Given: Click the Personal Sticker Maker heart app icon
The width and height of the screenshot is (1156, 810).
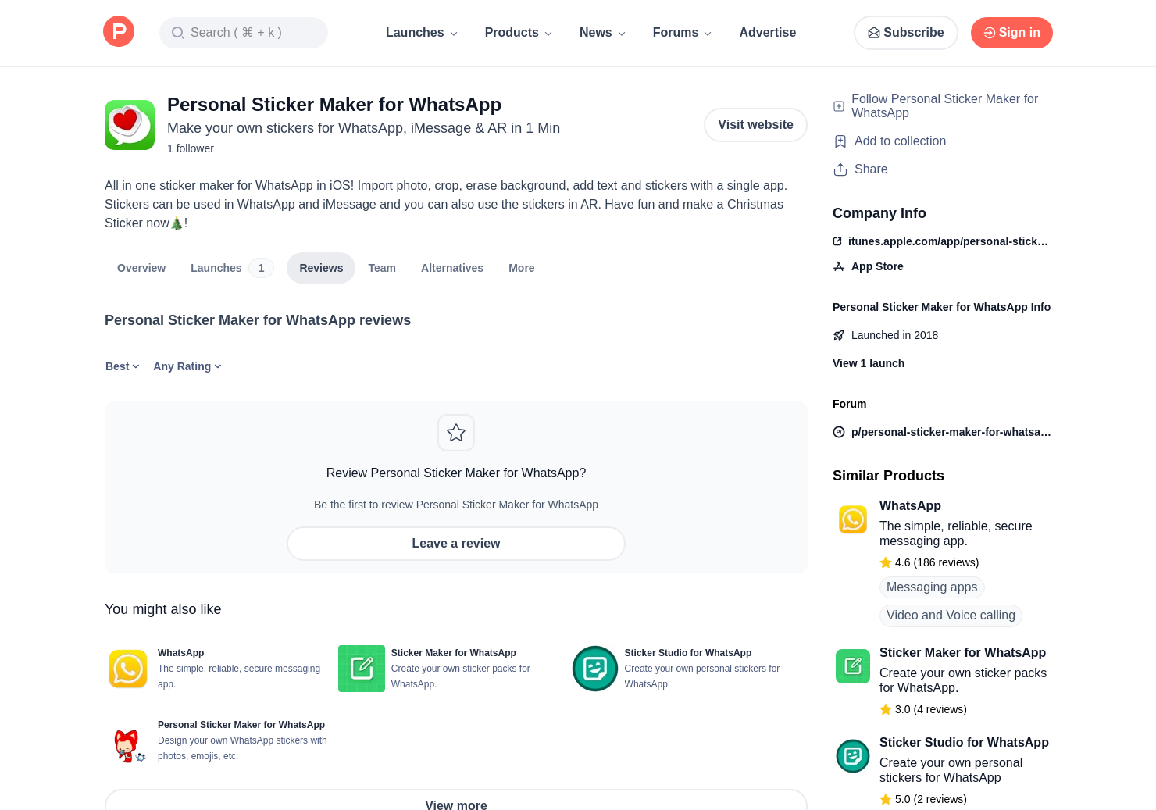Looking at the screenshot, I should pos(130,125).
